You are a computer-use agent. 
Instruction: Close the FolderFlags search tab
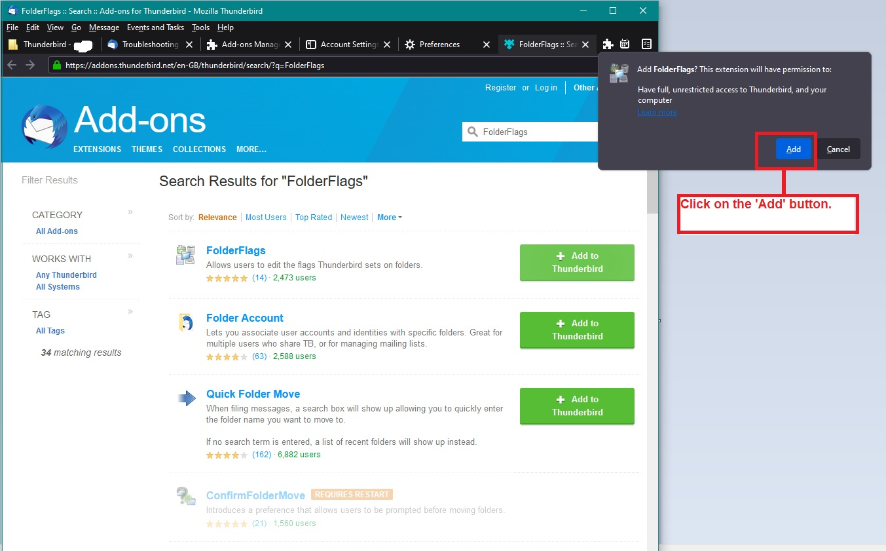[585, 45]
